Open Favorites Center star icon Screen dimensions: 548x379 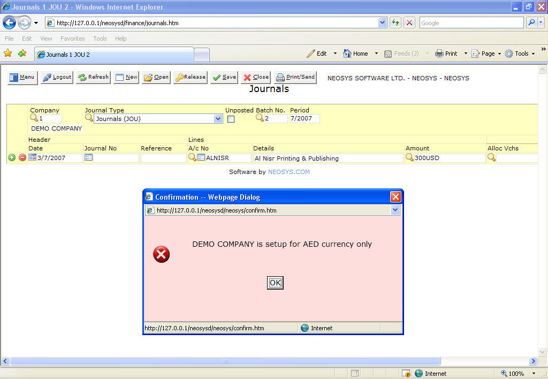point(7,53)
